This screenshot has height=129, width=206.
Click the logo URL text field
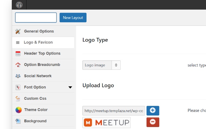[114, 111]
